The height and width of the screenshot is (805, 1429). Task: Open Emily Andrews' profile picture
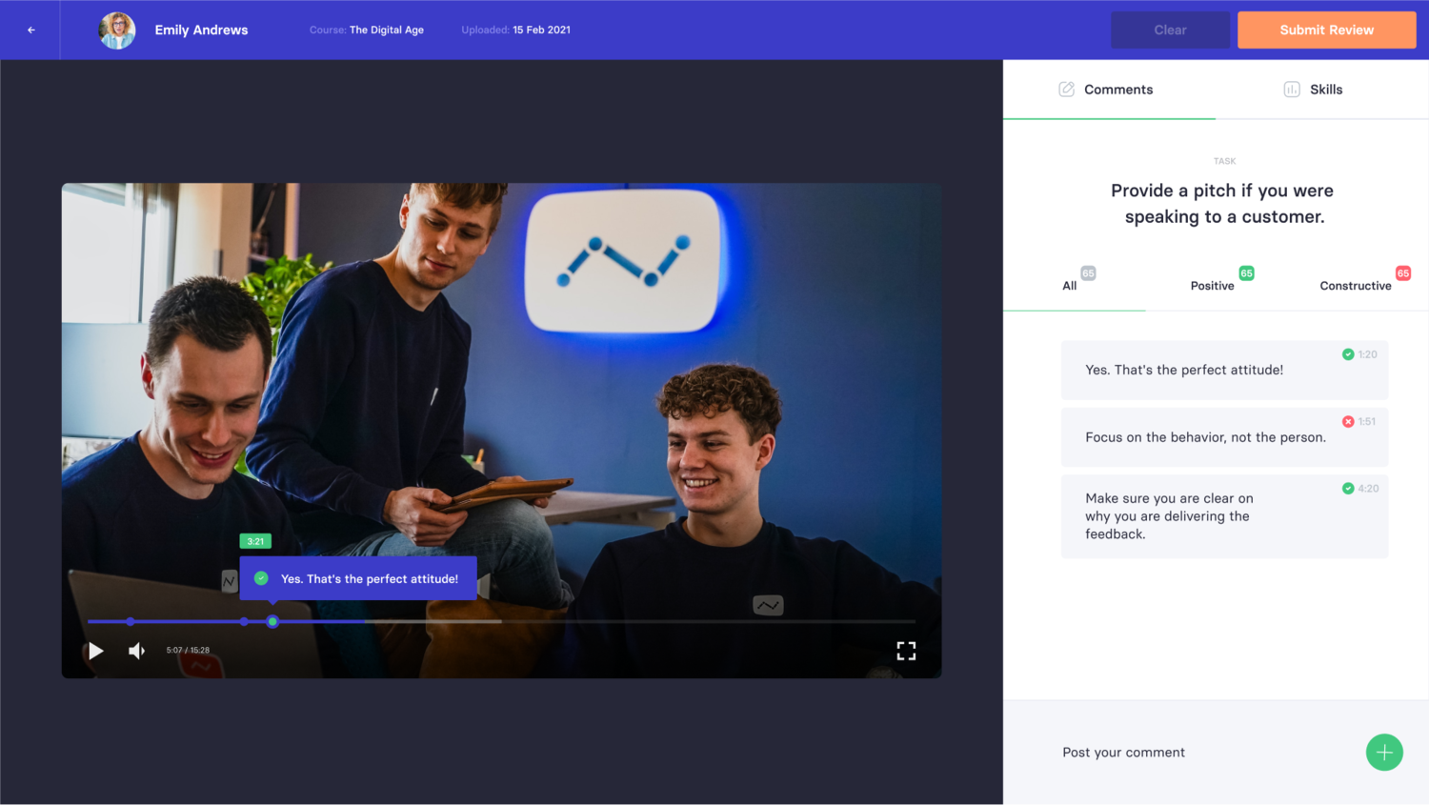(116, 30)
